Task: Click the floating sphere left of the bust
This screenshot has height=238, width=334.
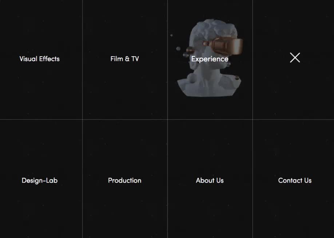Action: 178,49
